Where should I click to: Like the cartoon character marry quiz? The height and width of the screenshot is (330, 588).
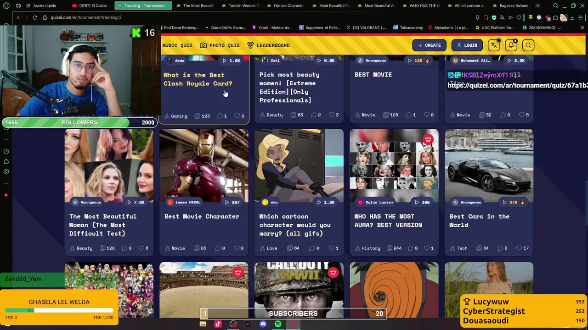coord(332,248)
